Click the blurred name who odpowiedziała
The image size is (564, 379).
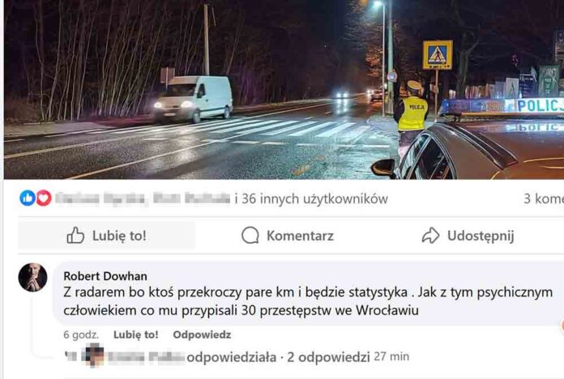(147, 356)
